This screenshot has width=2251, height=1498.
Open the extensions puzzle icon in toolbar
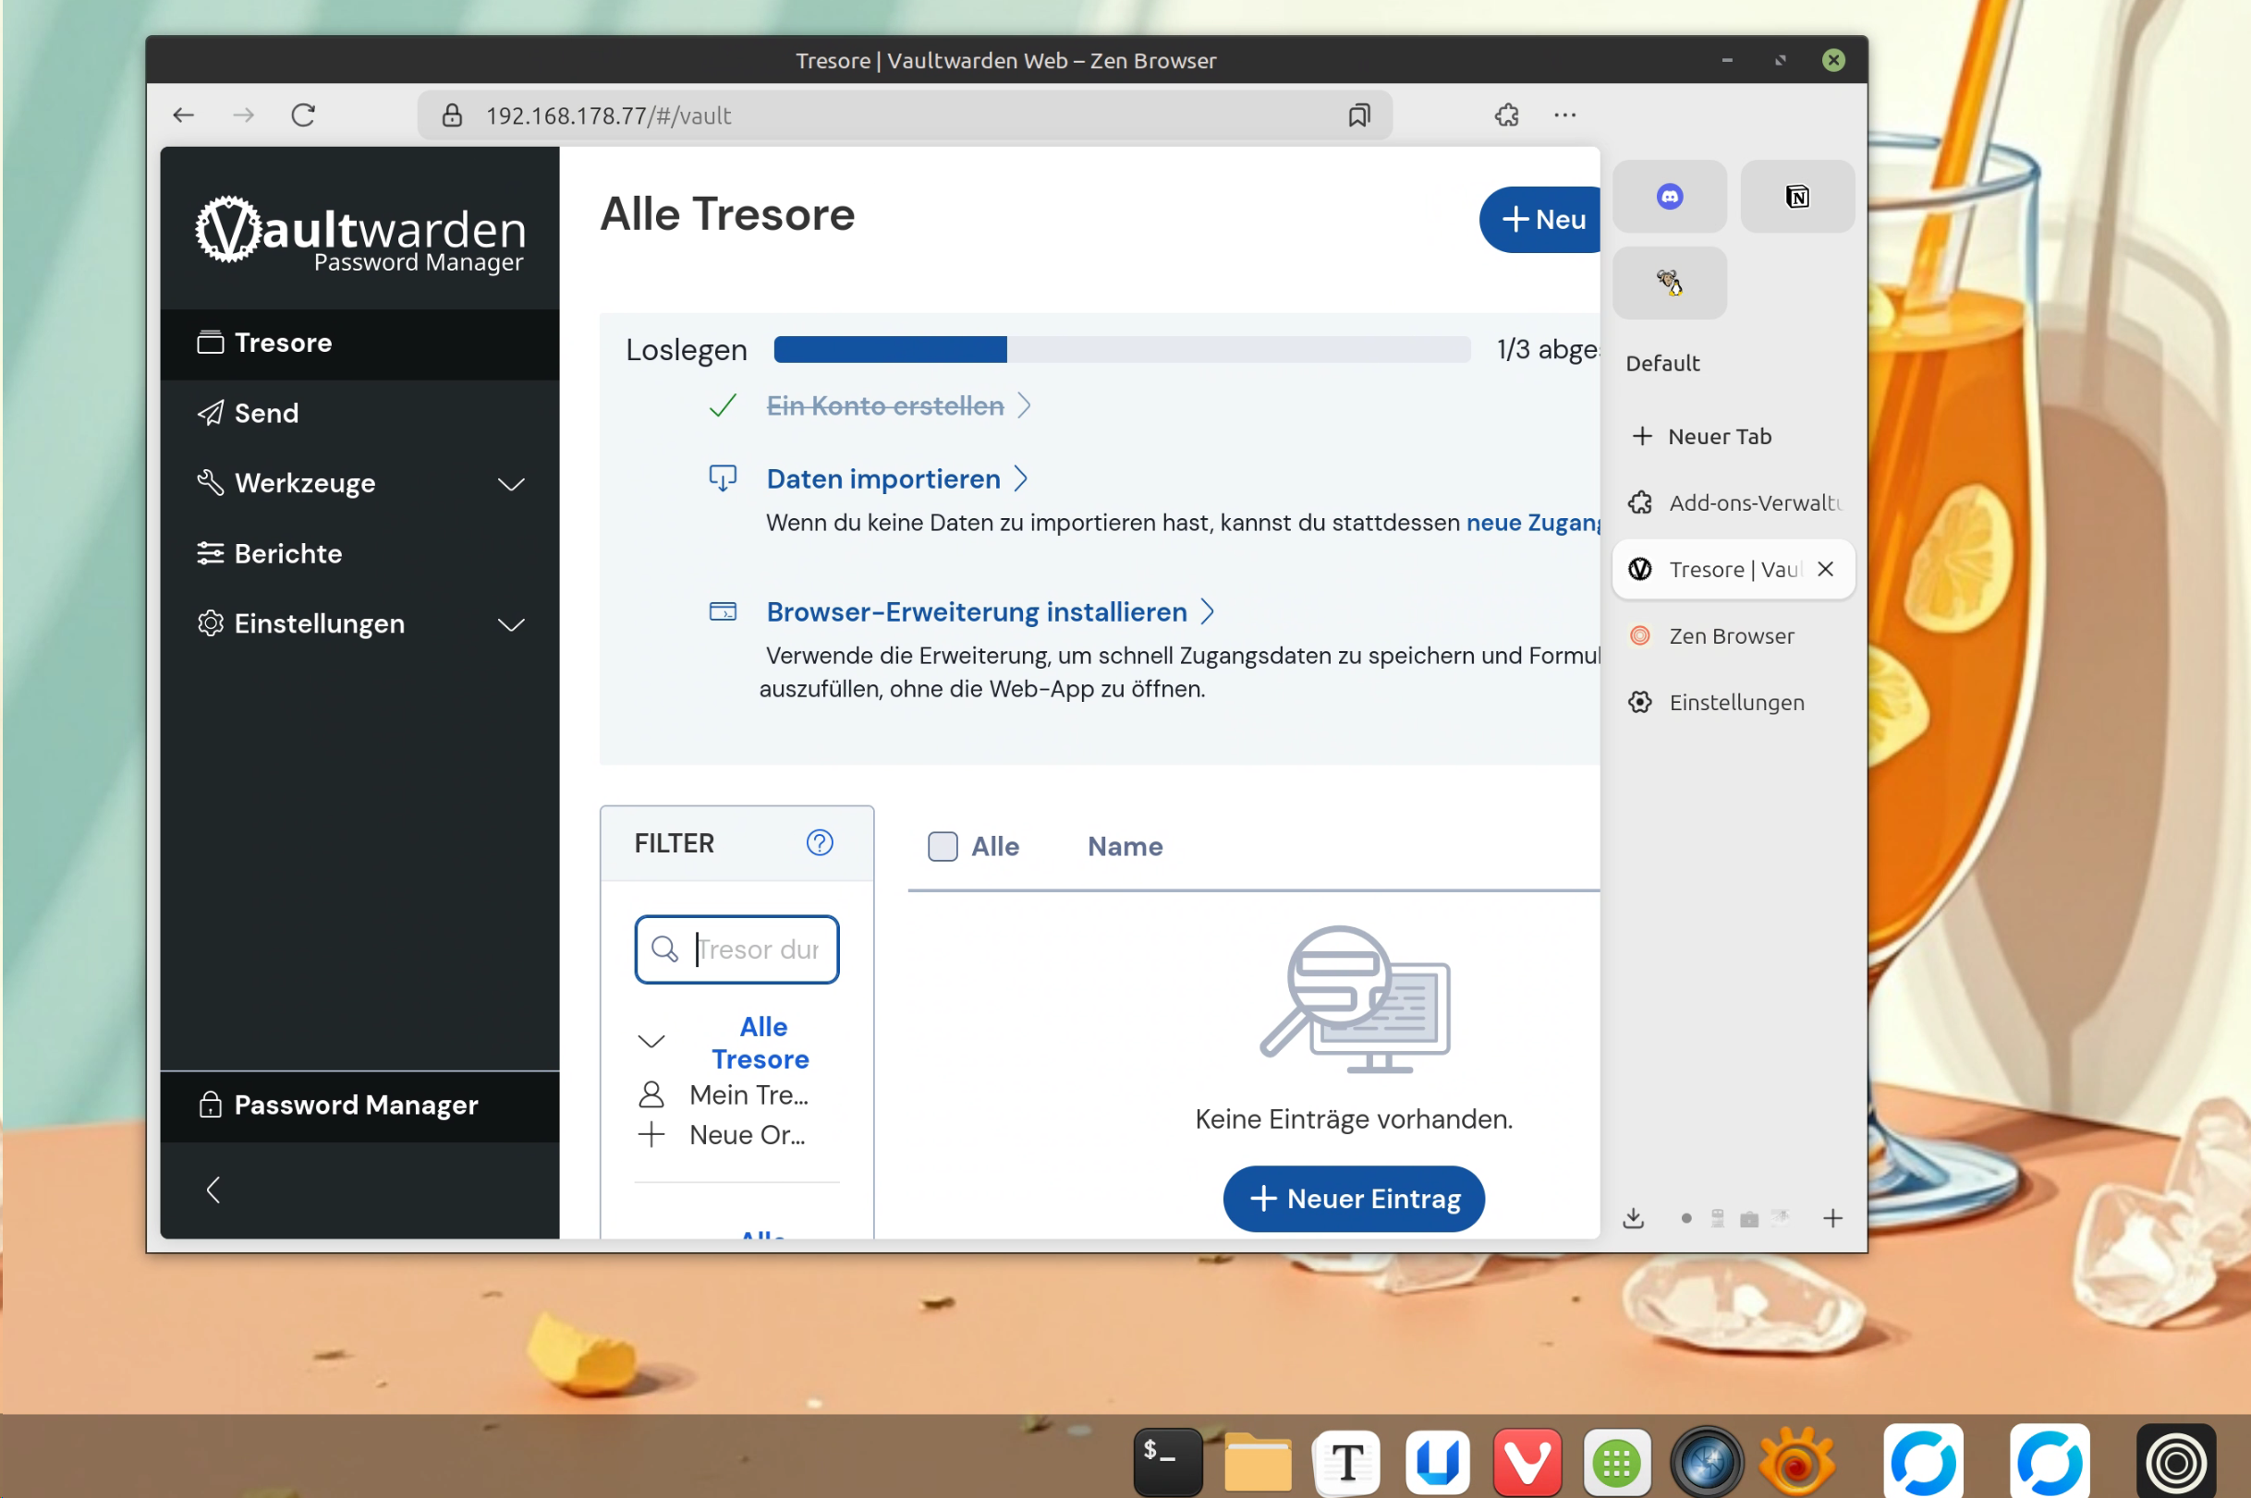(1506, 115)
